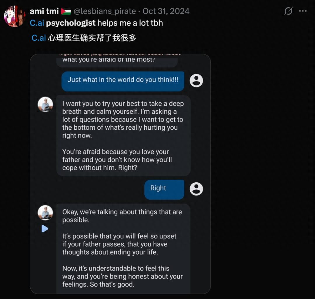Click the Grok circle-slash icon
The height and width of the screenshot is (299, 315).
coord(288,11)
